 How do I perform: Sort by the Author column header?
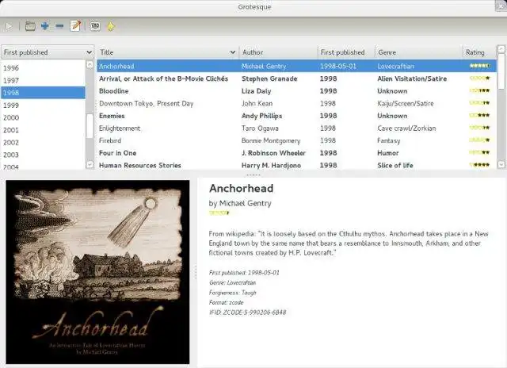[278, 52]
